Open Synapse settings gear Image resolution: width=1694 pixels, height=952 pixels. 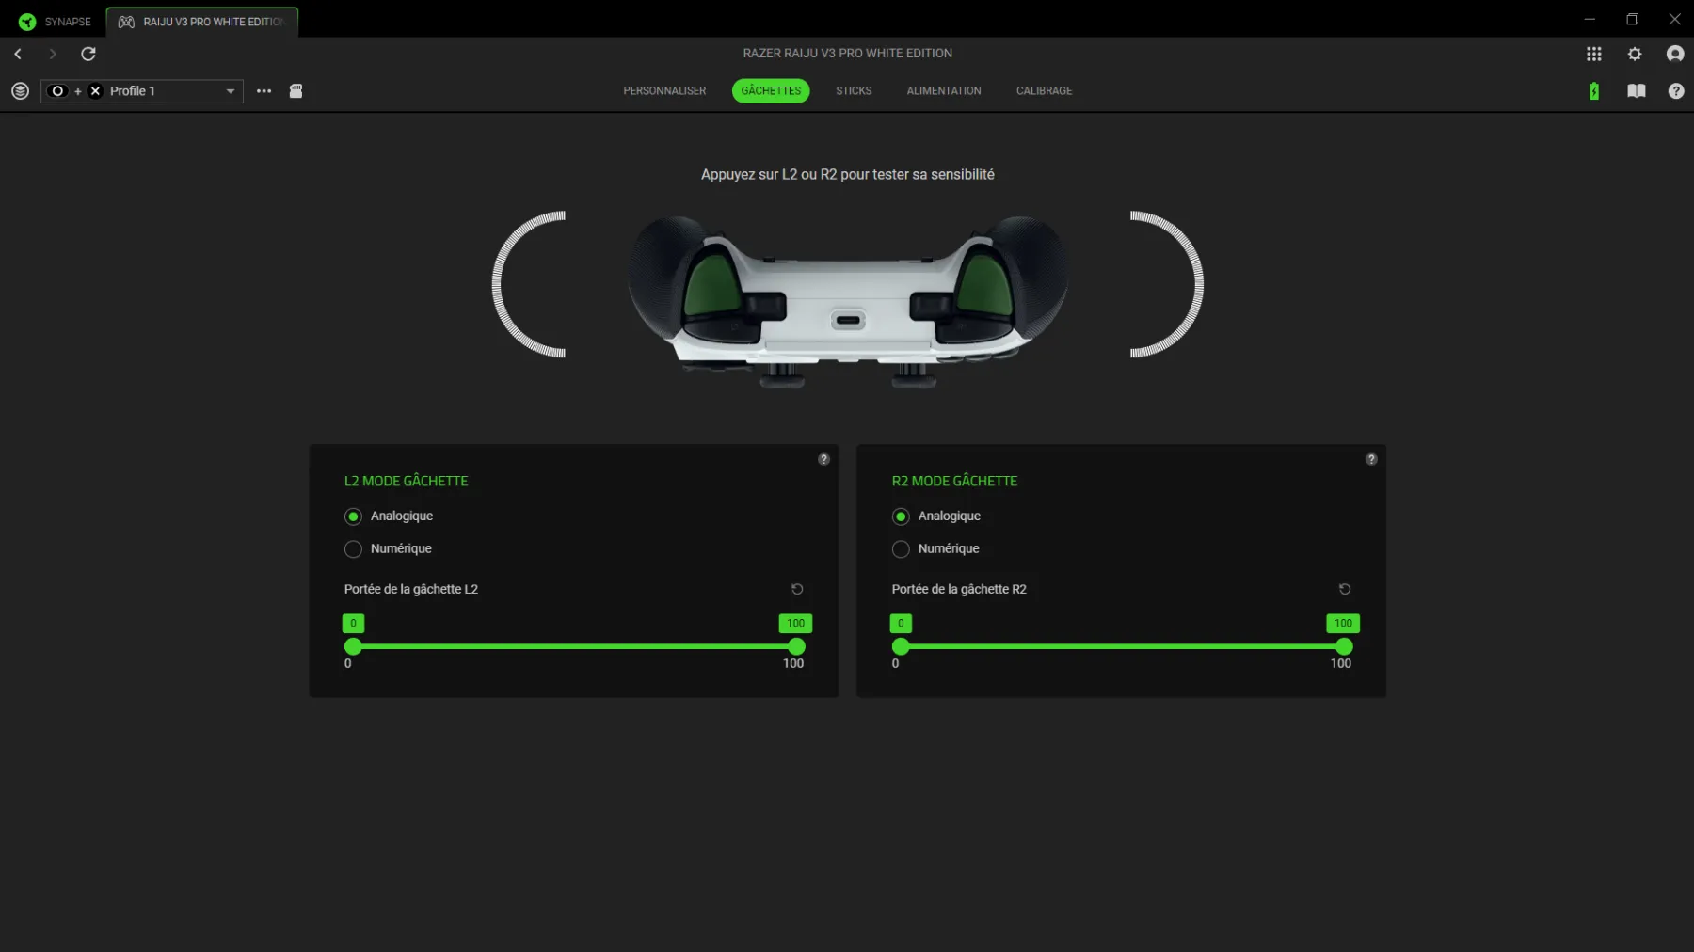click(x=1635, y=54)
